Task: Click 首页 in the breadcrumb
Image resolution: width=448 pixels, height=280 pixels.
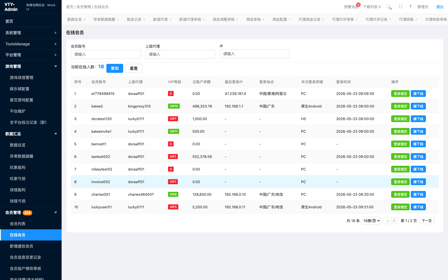Action: (x=70, y=7)
